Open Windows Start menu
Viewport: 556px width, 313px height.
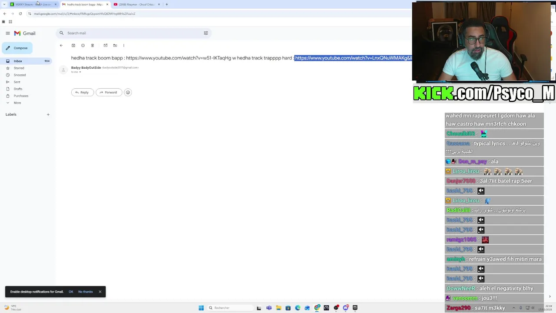pos(201,308)
